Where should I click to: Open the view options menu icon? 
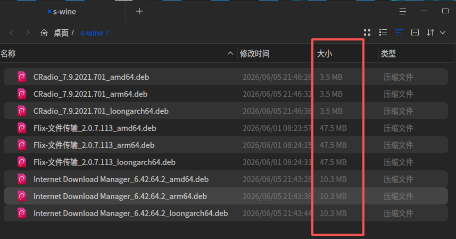pyautogui.click(x=415, y=32)
